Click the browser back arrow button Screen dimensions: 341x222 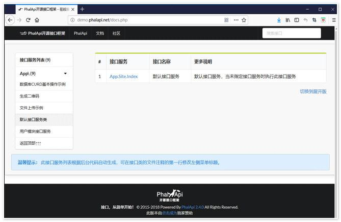[x=10, y=20]
